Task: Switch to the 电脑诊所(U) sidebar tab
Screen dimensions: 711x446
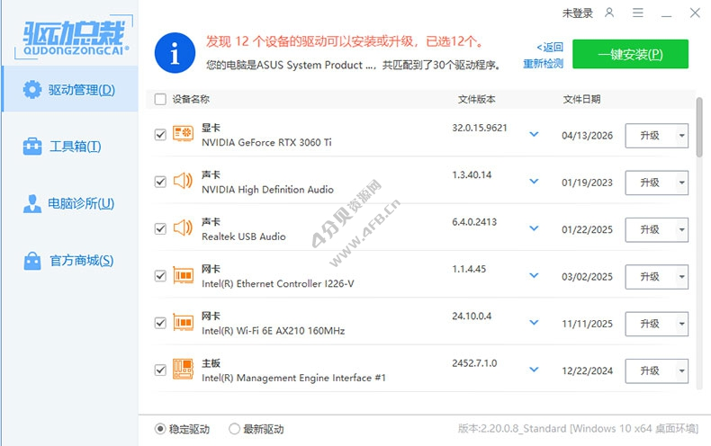Action: [x=70, y=203]
